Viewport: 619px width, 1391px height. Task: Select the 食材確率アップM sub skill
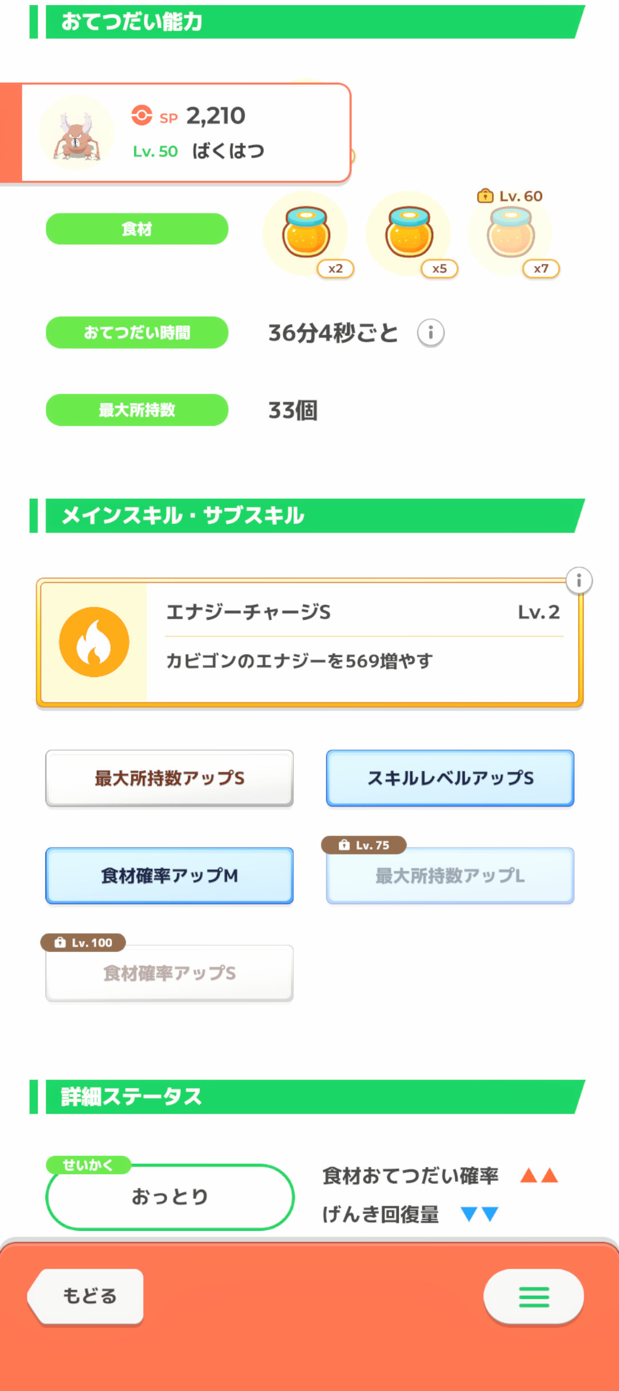(170, 876)
